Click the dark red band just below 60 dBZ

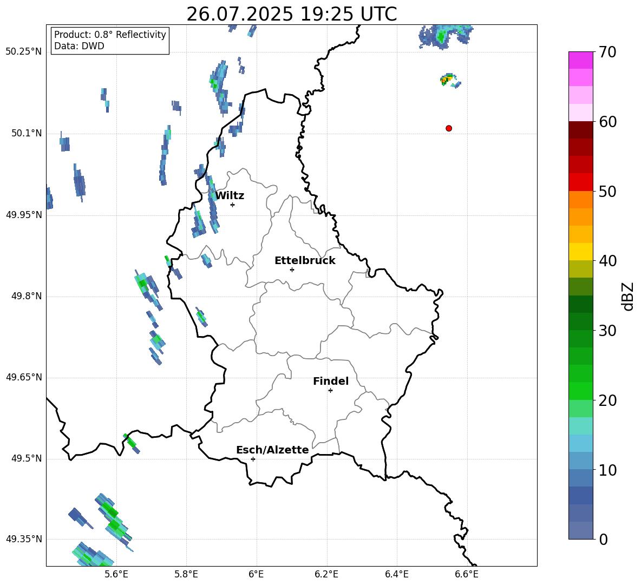point(580,130)
